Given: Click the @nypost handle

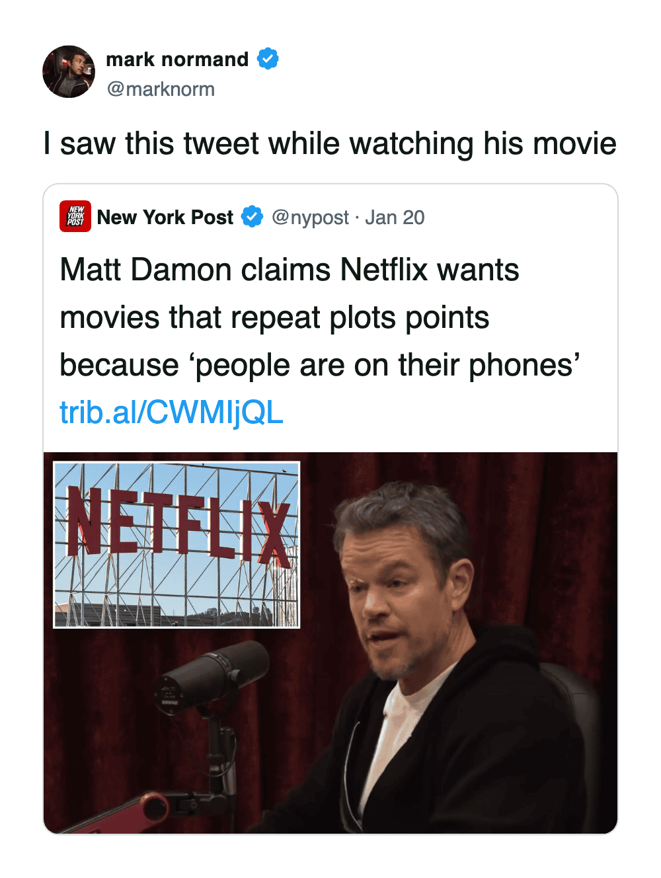Looking at the screenshot, I should pos(310,218).
